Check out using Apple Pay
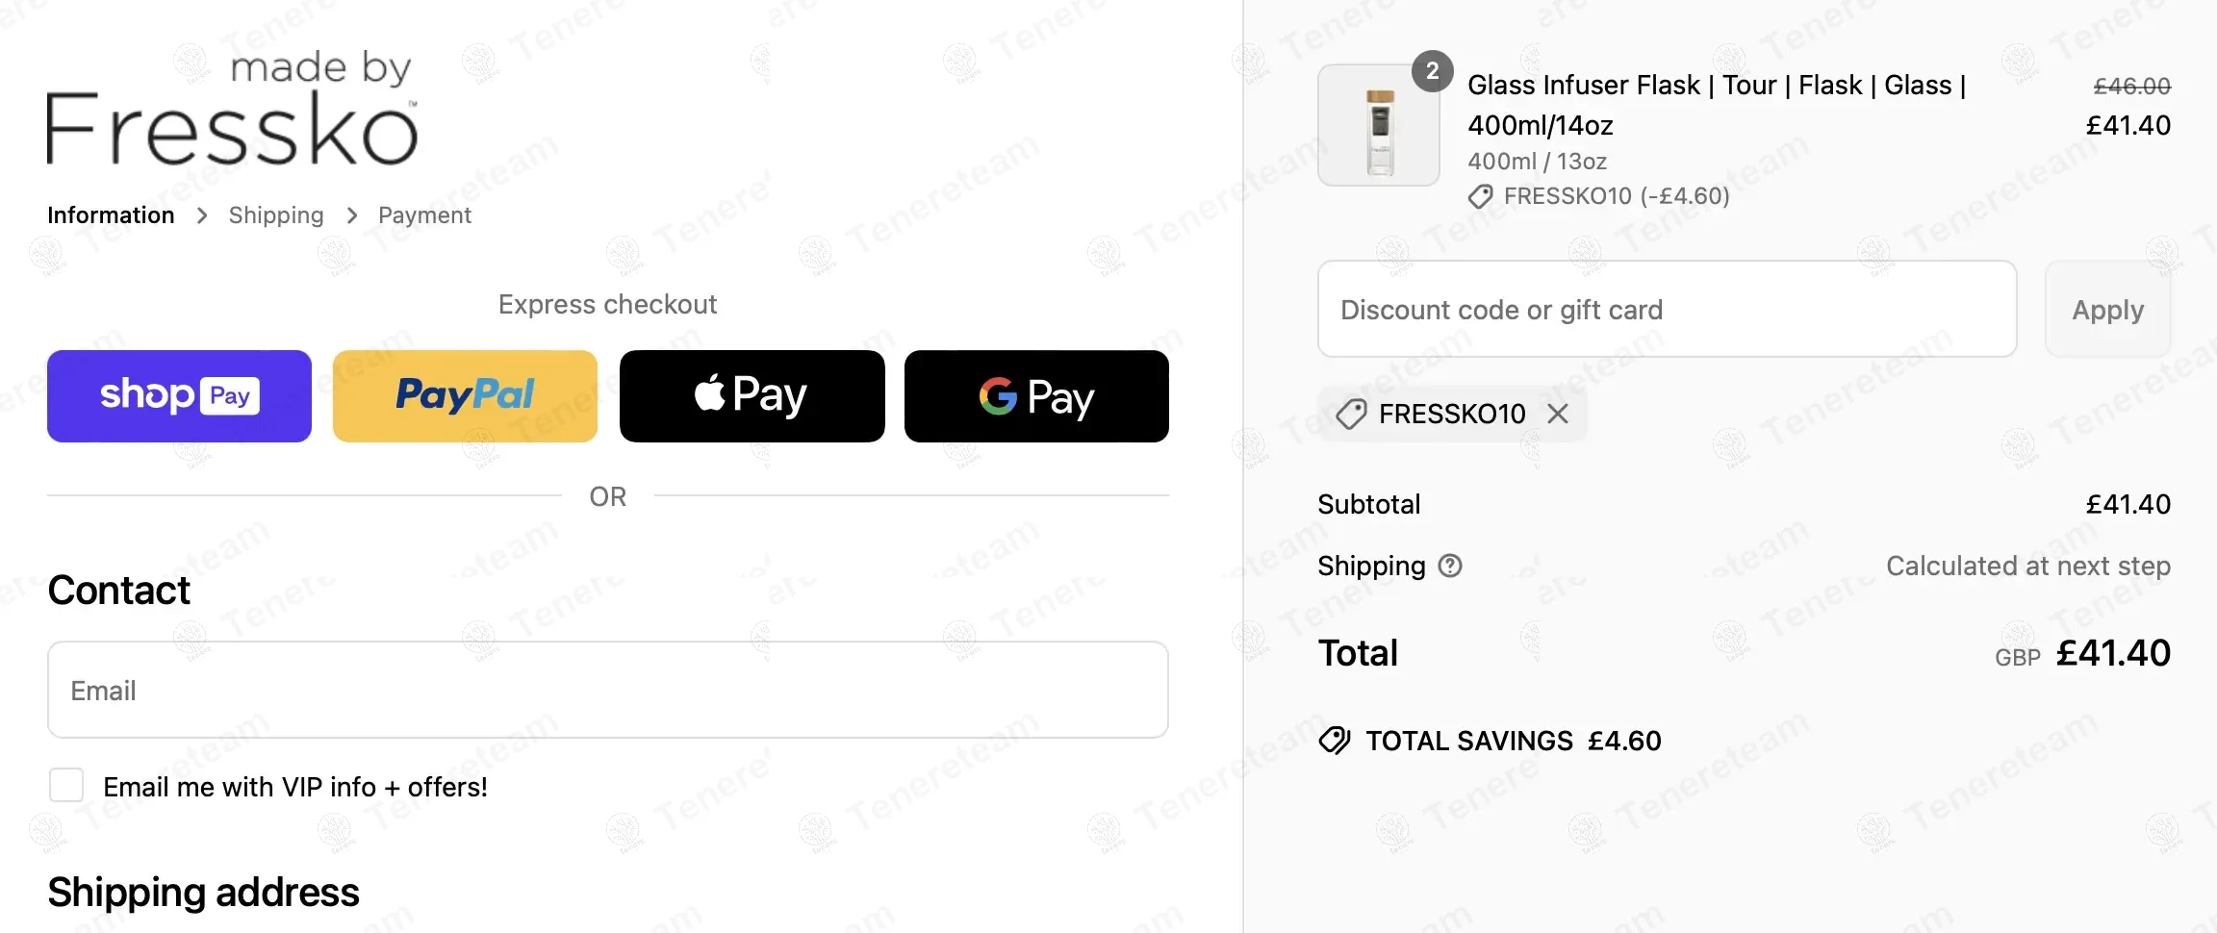The height and width of the screenshot is (933, 2217). pos(752,396)
